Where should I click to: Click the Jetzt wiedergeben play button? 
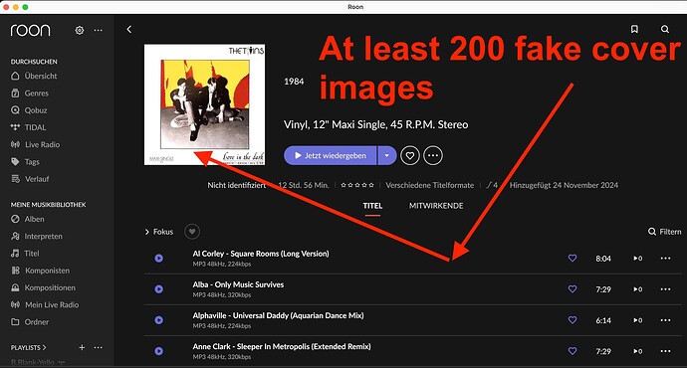click(331, 155)
